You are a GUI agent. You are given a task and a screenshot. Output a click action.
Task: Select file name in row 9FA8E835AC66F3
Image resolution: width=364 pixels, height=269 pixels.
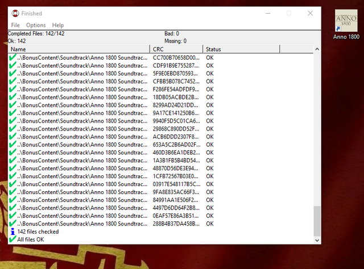coord(82,192)
